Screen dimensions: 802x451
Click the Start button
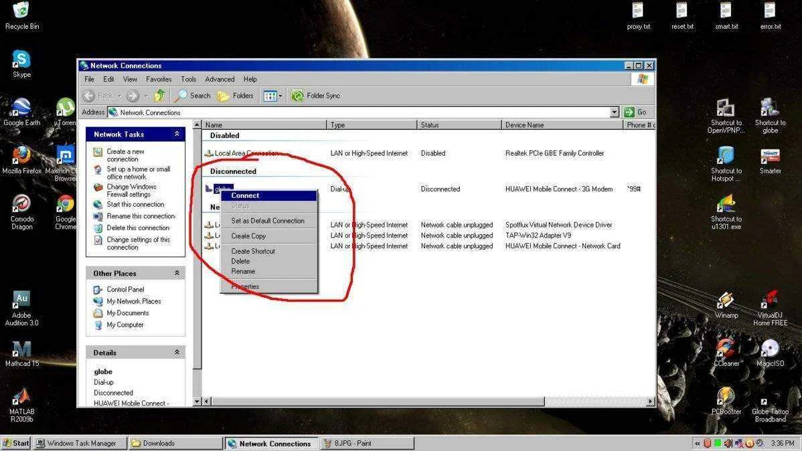pyautogui.click(x=16, y=444)
